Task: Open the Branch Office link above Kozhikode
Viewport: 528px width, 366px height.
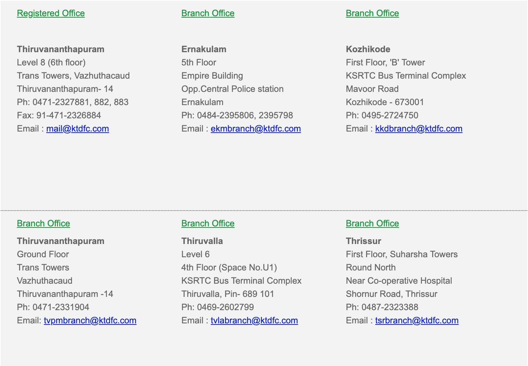Action: coord(372,13)
